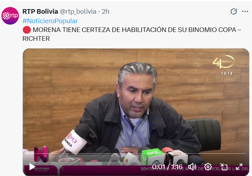Play the video with the play button
This screenshot has height=176, width=252.
coord(32,167)
